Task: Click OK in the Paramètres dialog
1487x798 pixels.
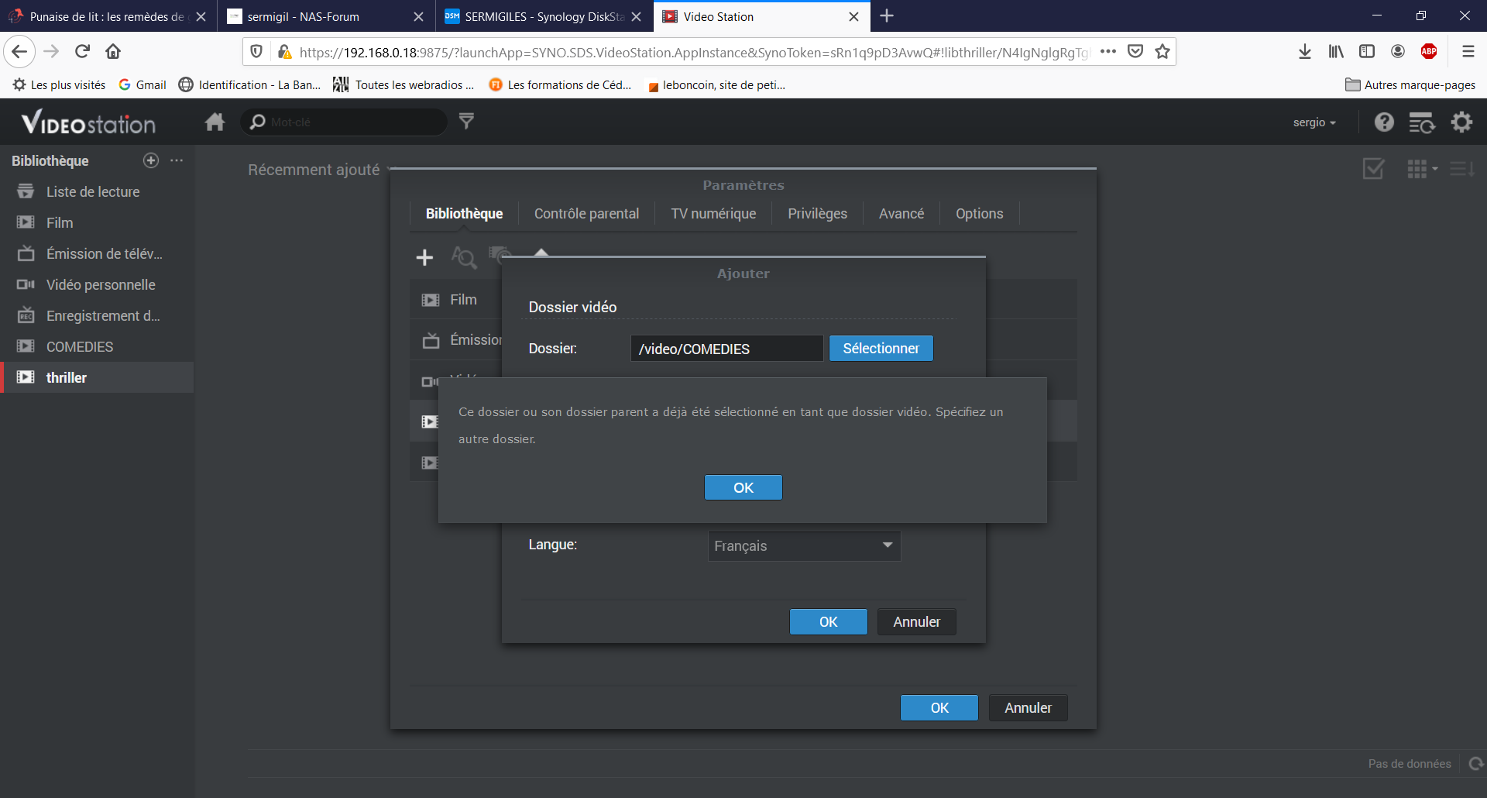Action: pyautogui.click(x=939, y=708)
